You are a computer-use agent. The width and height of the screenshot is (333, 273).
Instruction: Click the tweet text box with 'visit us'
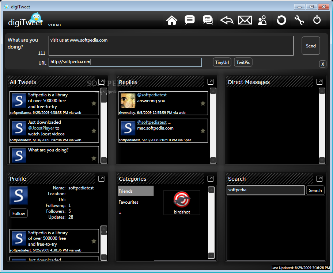(x=171, y=46)
